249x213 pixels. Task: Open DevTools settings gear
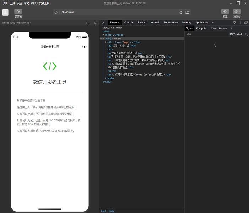(234, 22)
